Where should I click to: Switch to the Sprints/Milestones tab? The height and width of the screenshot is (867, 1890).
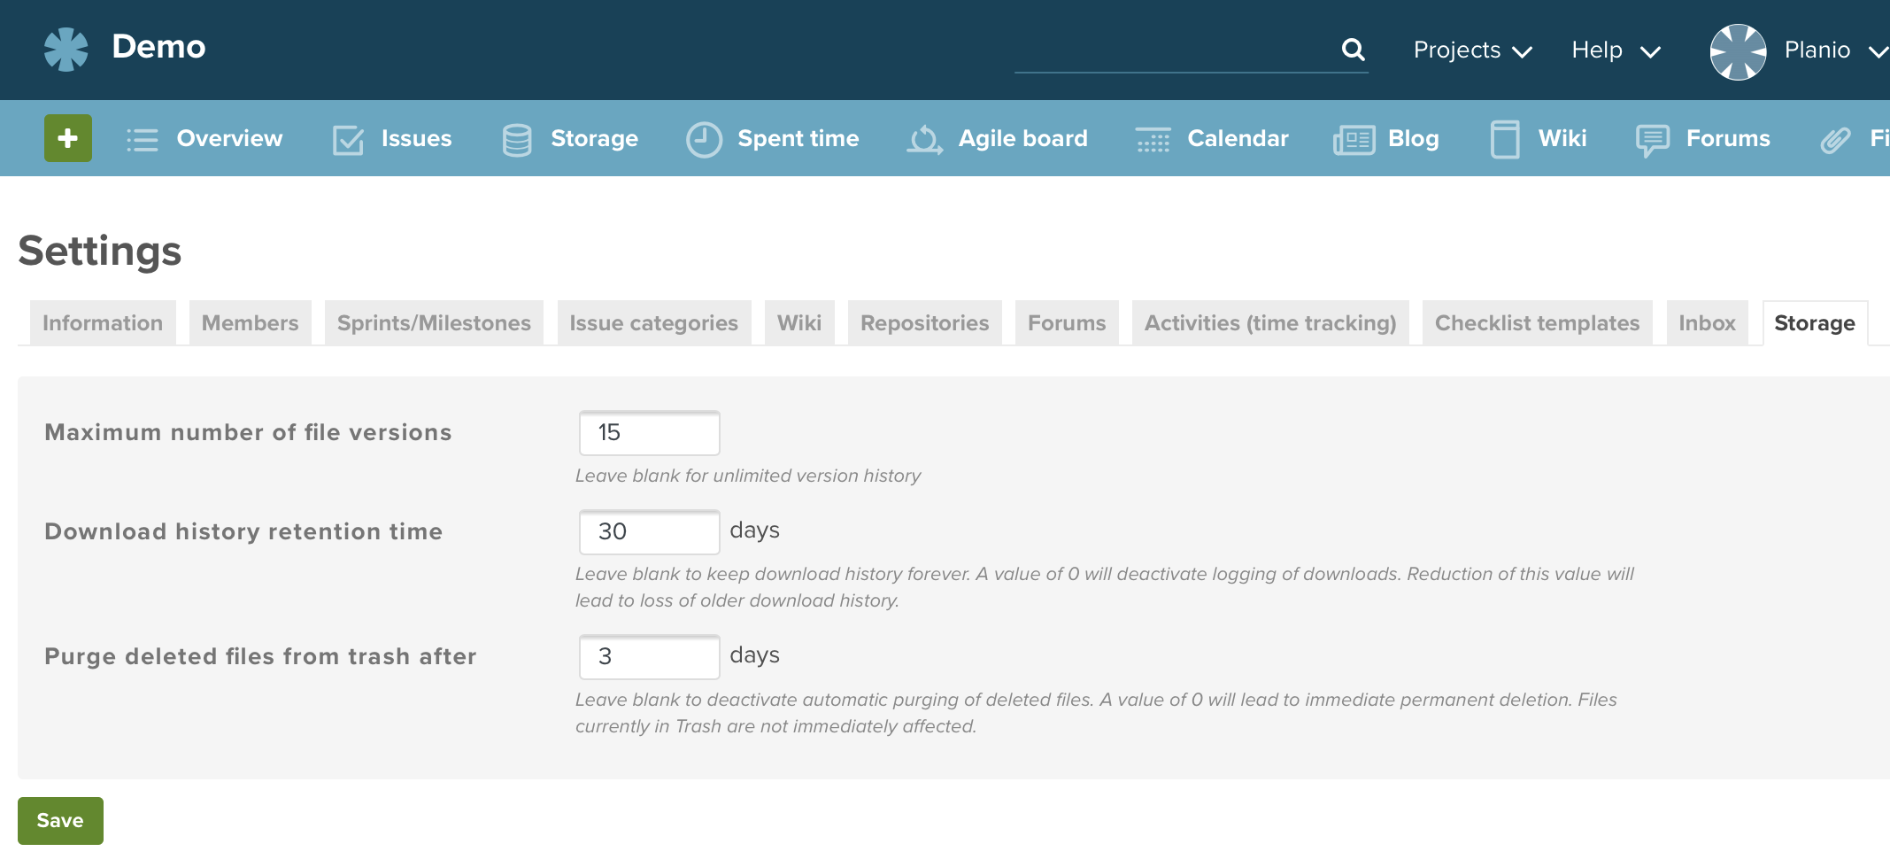click(x=434, y=323)
